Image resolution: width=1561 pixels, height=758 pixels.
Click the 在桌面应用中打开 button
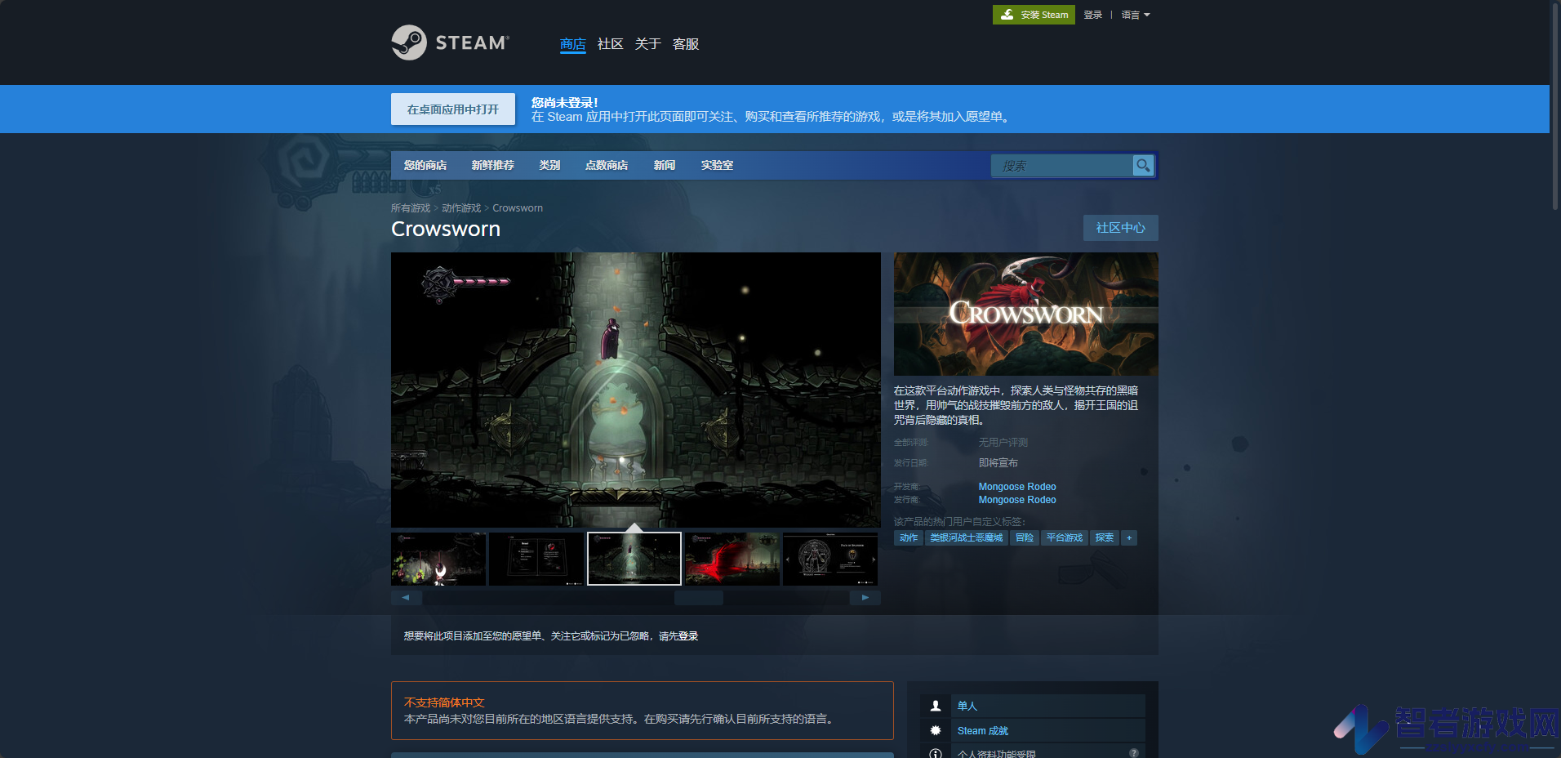tap(453, 109)
